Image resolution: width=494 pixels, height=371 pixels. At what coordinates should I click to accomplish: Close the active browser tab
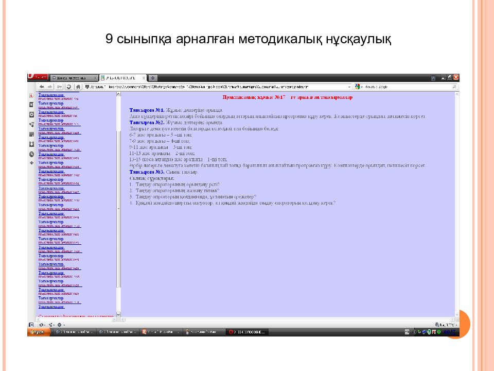[144, 78]
